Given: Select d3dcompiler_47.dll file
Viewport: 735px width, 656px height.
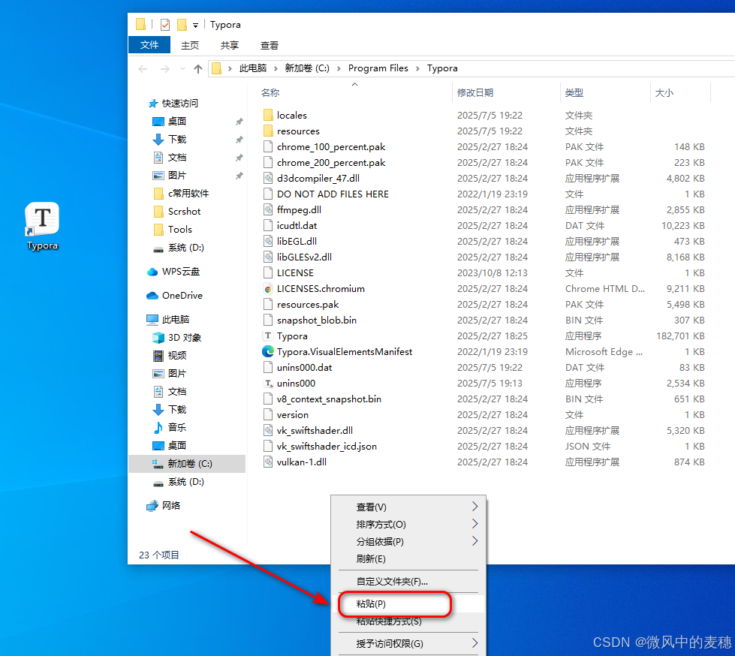Looking at the screenshot, I should (312, 179).
